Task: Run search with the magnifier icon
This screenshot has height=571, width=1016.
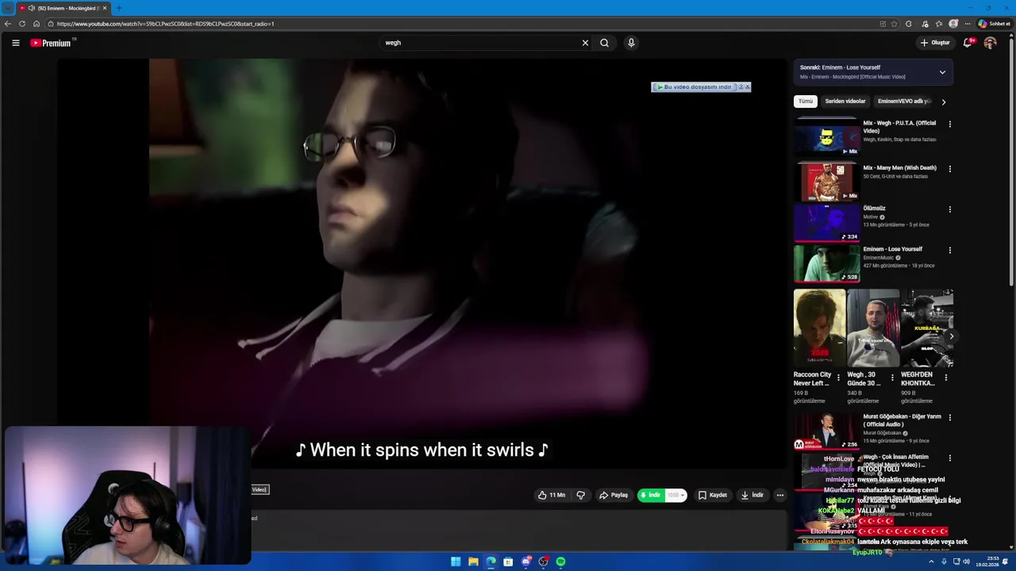Action: coord(604,43)
